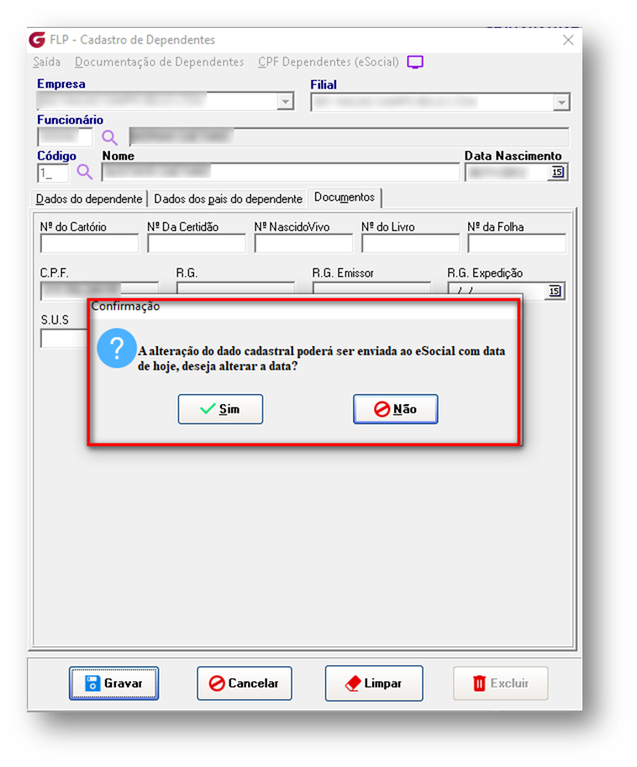Focus the Nº do Cartório field
The image size is (637, 767).
click(90, 244)
